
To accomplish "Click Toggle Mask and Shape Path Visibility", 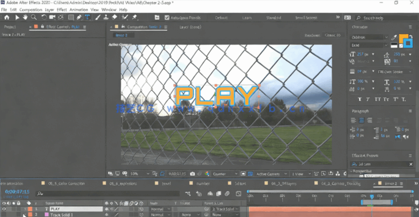I will click(x=162, y=174).
